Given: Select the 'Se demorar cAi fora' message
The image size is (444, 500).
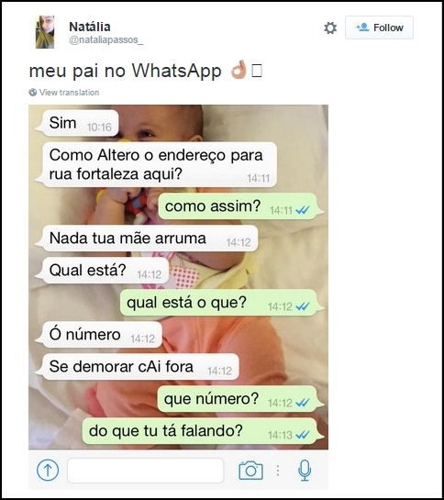Looking at the screenshot, I should pyautogui.click(x=139, y=367).
